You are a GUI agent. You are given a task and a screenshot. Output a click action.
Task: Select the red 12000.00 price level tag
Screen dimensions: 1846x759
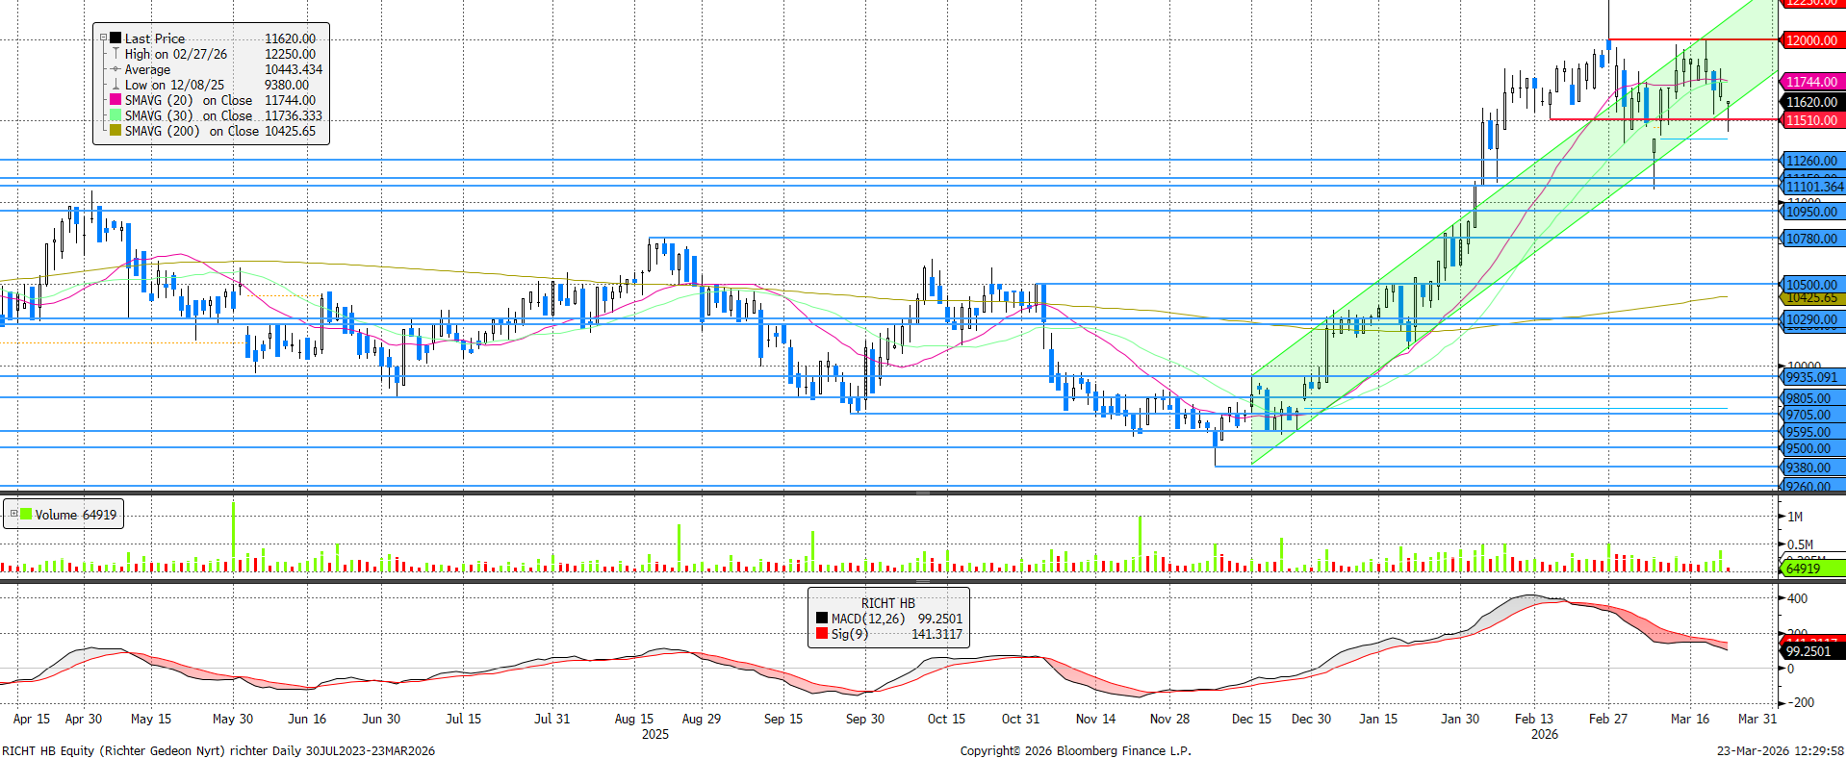click(1811, 40)
